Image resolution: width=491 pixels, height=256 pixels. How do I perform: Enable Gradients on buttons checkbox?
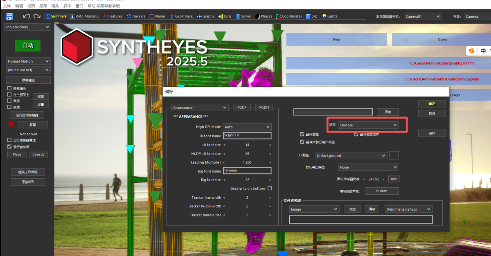coord(269,189)
